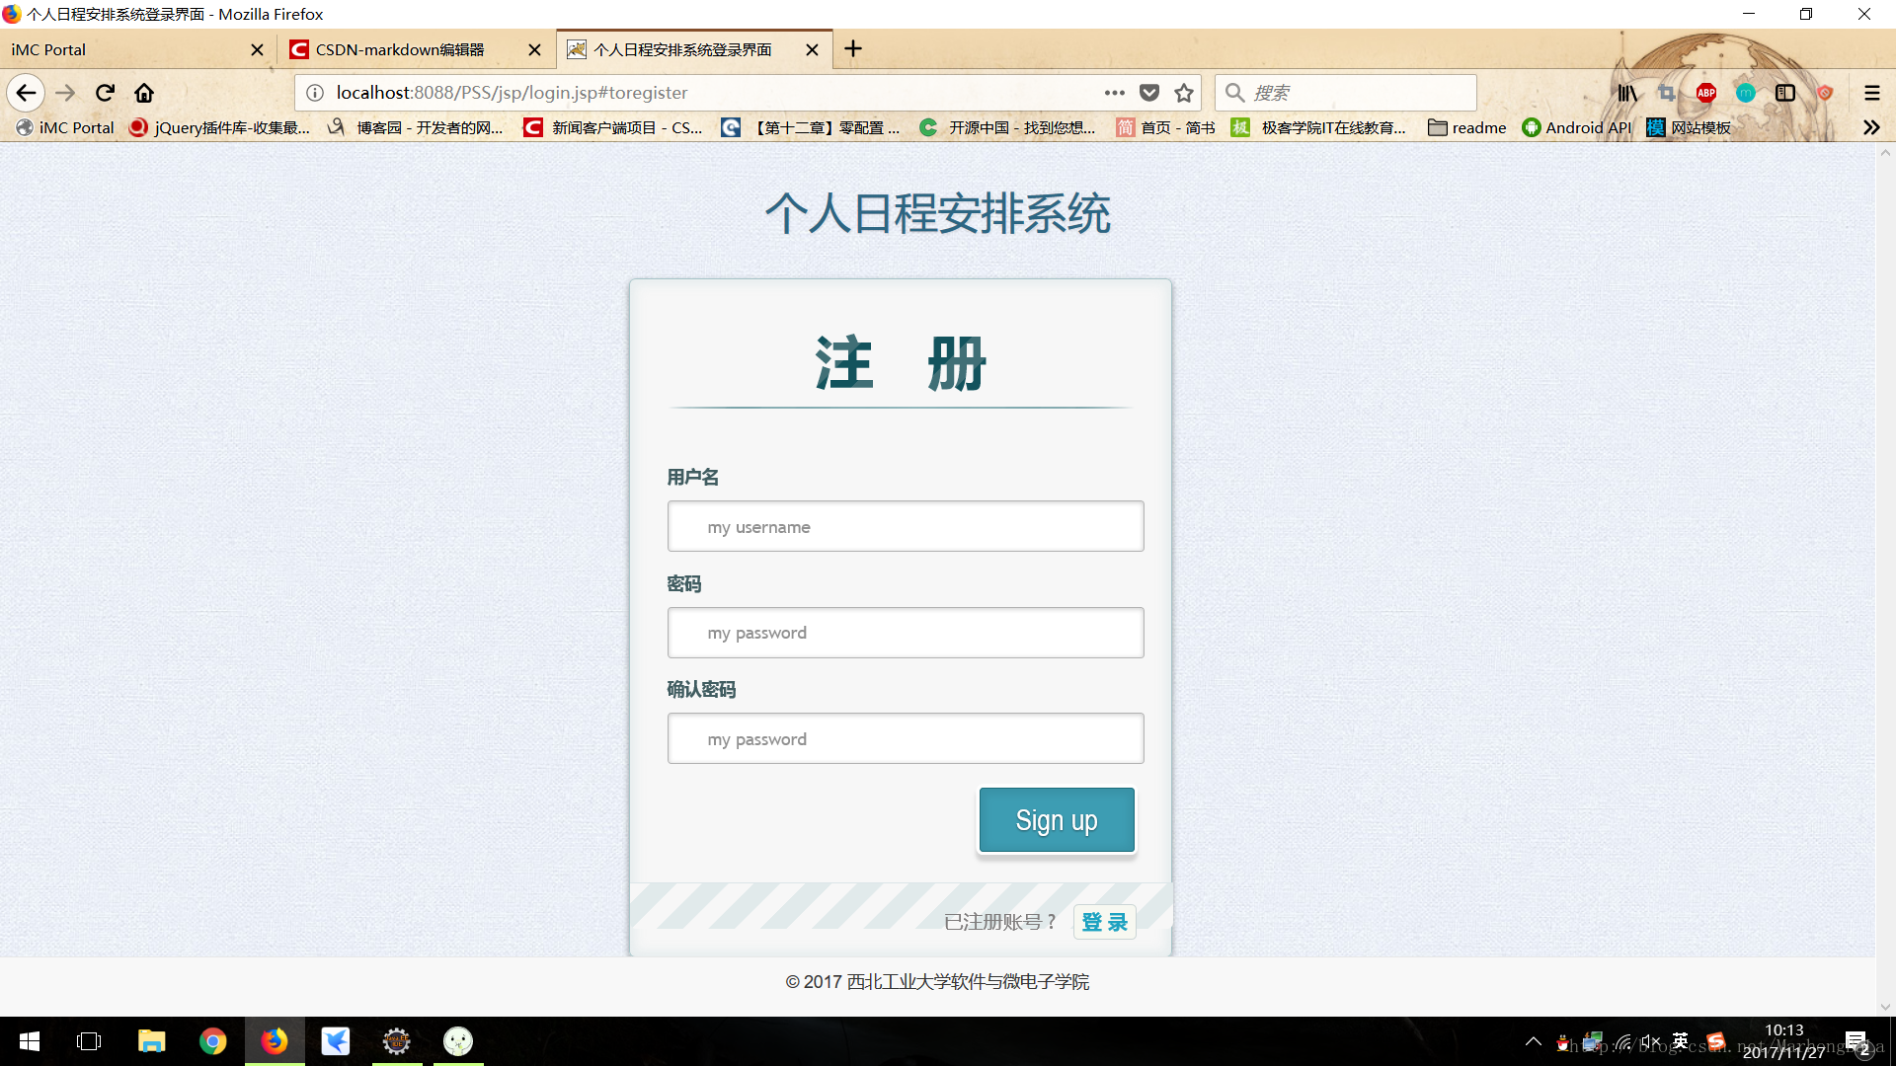
Task: Click the 密码 password input field
Action: (905, 632)
